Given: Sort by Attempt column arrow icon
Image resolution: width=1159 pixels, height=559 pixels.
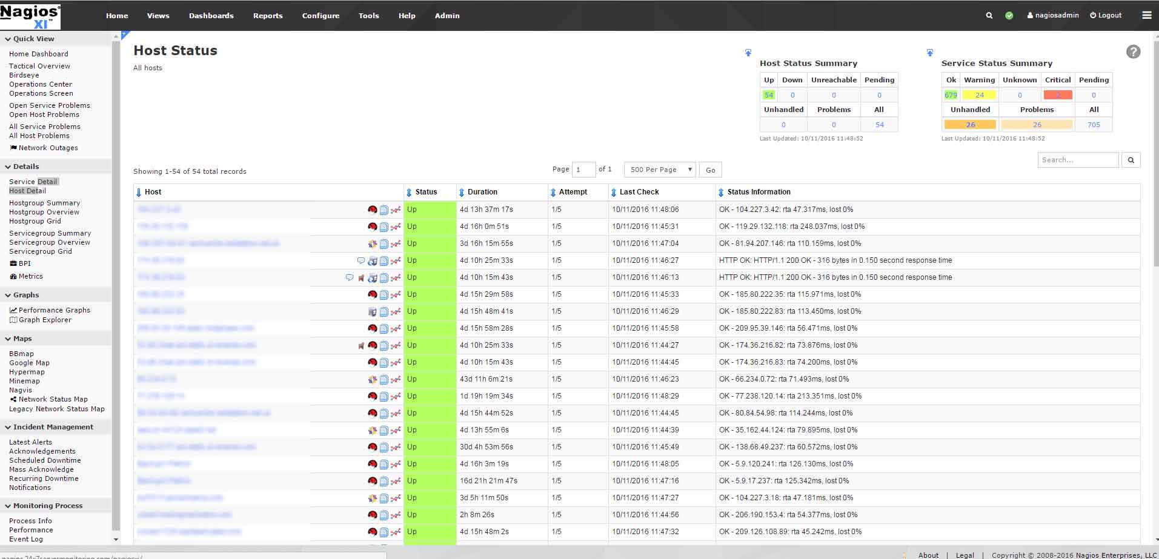Looking at the screenshot, I should [x=553, y=192].
